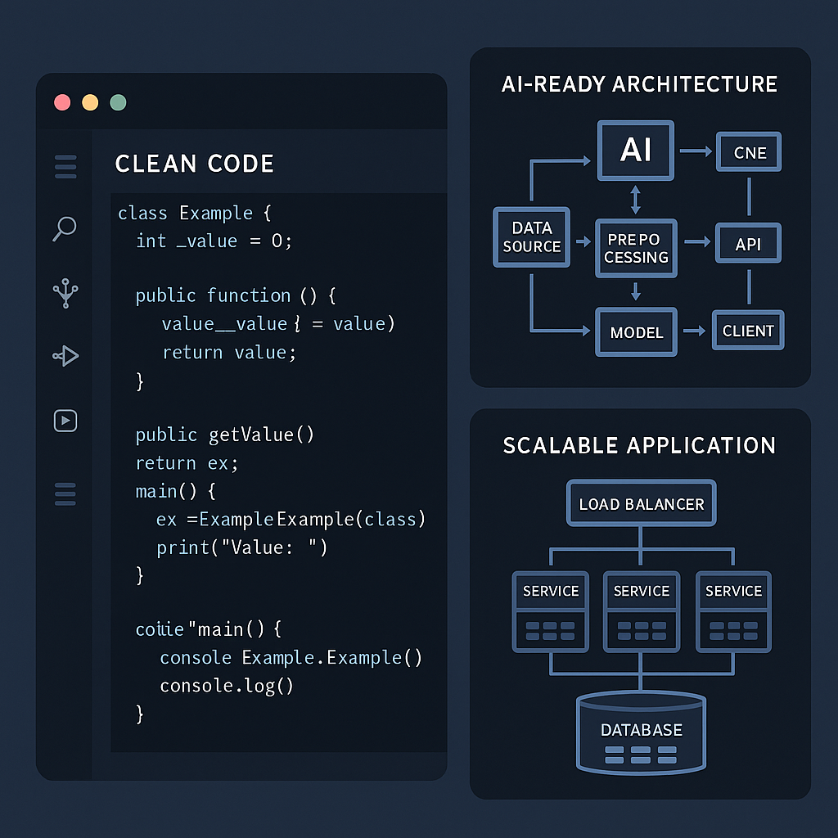838x838 pixels.
Task: Click the 'return value;' code line
Action: coord(229,352)
